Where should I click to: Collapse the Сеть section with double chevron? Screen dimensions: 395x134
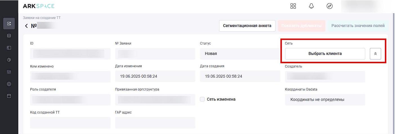(375, 54)
